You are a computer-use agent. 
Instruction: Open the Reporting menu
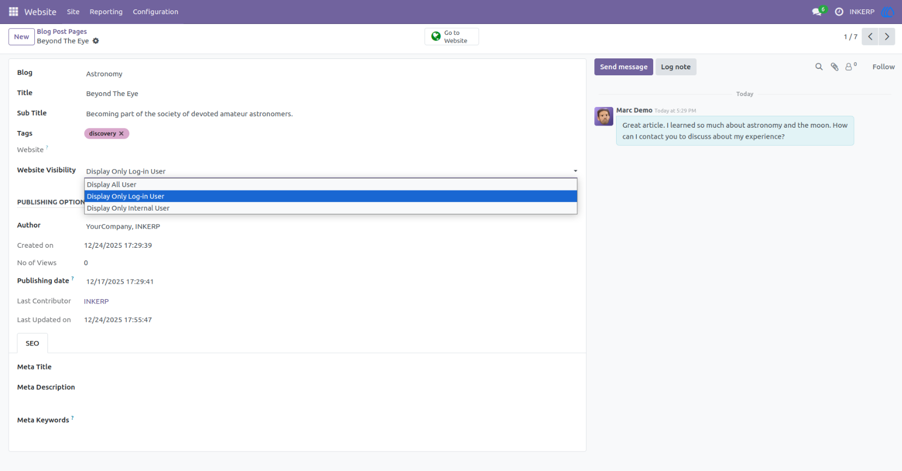[x=106, y=11]
